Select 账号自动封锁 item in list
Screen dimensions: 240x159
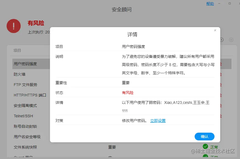click(x=25, y=126)
